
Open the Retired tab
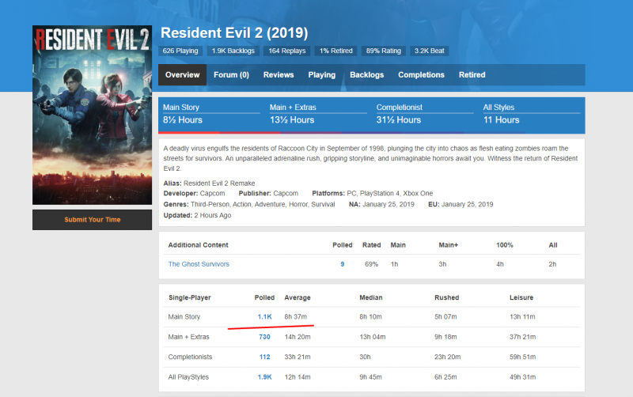(x=472, y=75)
